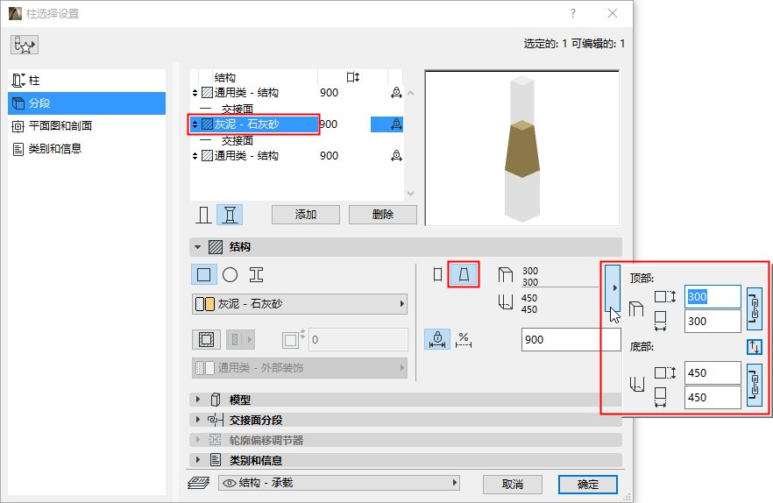The height and width of the screenshot is (503, 773).
Task: Click the 3D column preview
Action: [522, 148]
